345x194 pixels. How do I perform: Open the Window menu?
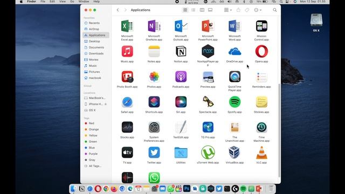pos(84,2)
